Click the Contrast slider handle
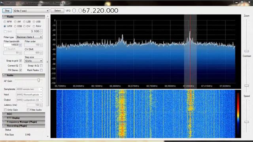 point(246,86)
